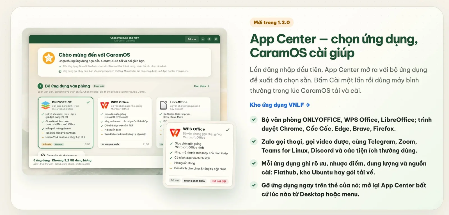The image size is (449, 215).
Task: Click 'Bản dành cho Linux không tự cập nhật' in popup
Action: pyautogui.click(x=200, y=169)
